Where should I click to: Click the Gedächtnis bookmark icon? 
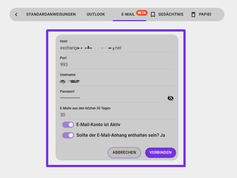tap(153, 15)
